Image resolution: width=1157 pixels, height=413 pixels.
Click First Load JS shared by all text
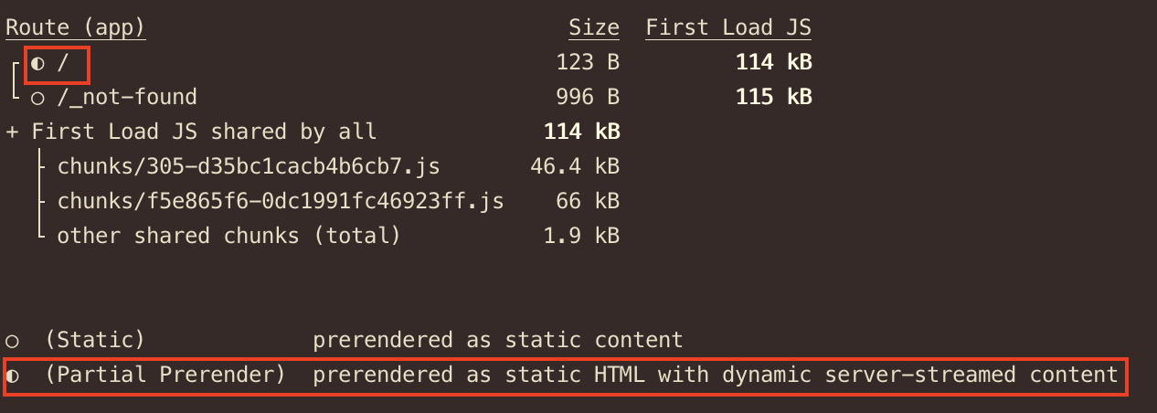pyautogui.click(x=204, y=132)
